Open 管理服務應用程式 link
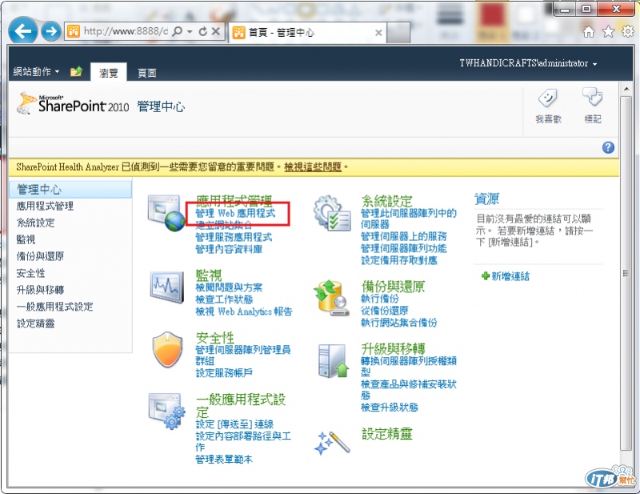Image resolution: width=640 pixels, height=494 pixels. pyautogui.click(x=234, y=237)
